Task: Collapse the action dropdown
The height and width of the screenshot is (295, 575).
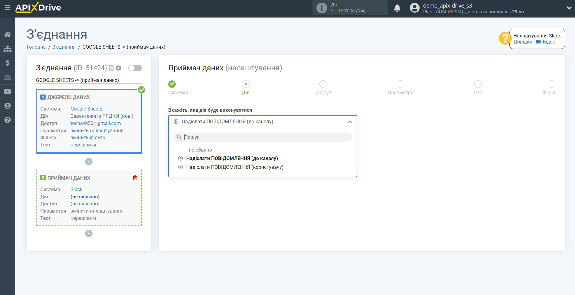Action: 350,122
